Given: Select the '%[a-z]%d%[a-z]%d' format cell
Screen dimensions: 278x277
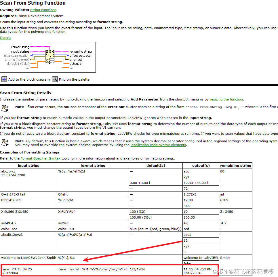Looking at the screenshot, I should tap(93, 243).
